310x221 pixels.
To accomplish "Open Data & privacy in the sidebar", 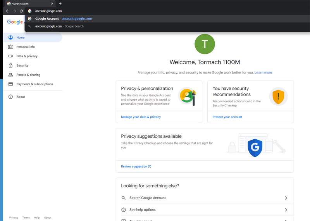I will 33,56.
